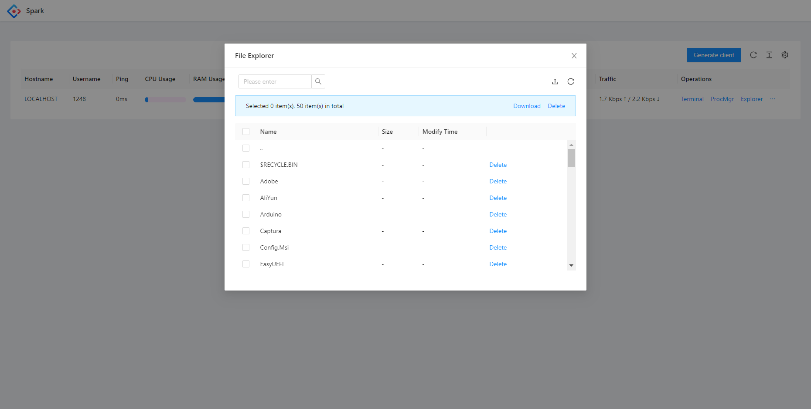Image resolution: width=811 pixels, height=409 pixels.
Task: Click Download in the selection banner
Action: pos(527,106)
